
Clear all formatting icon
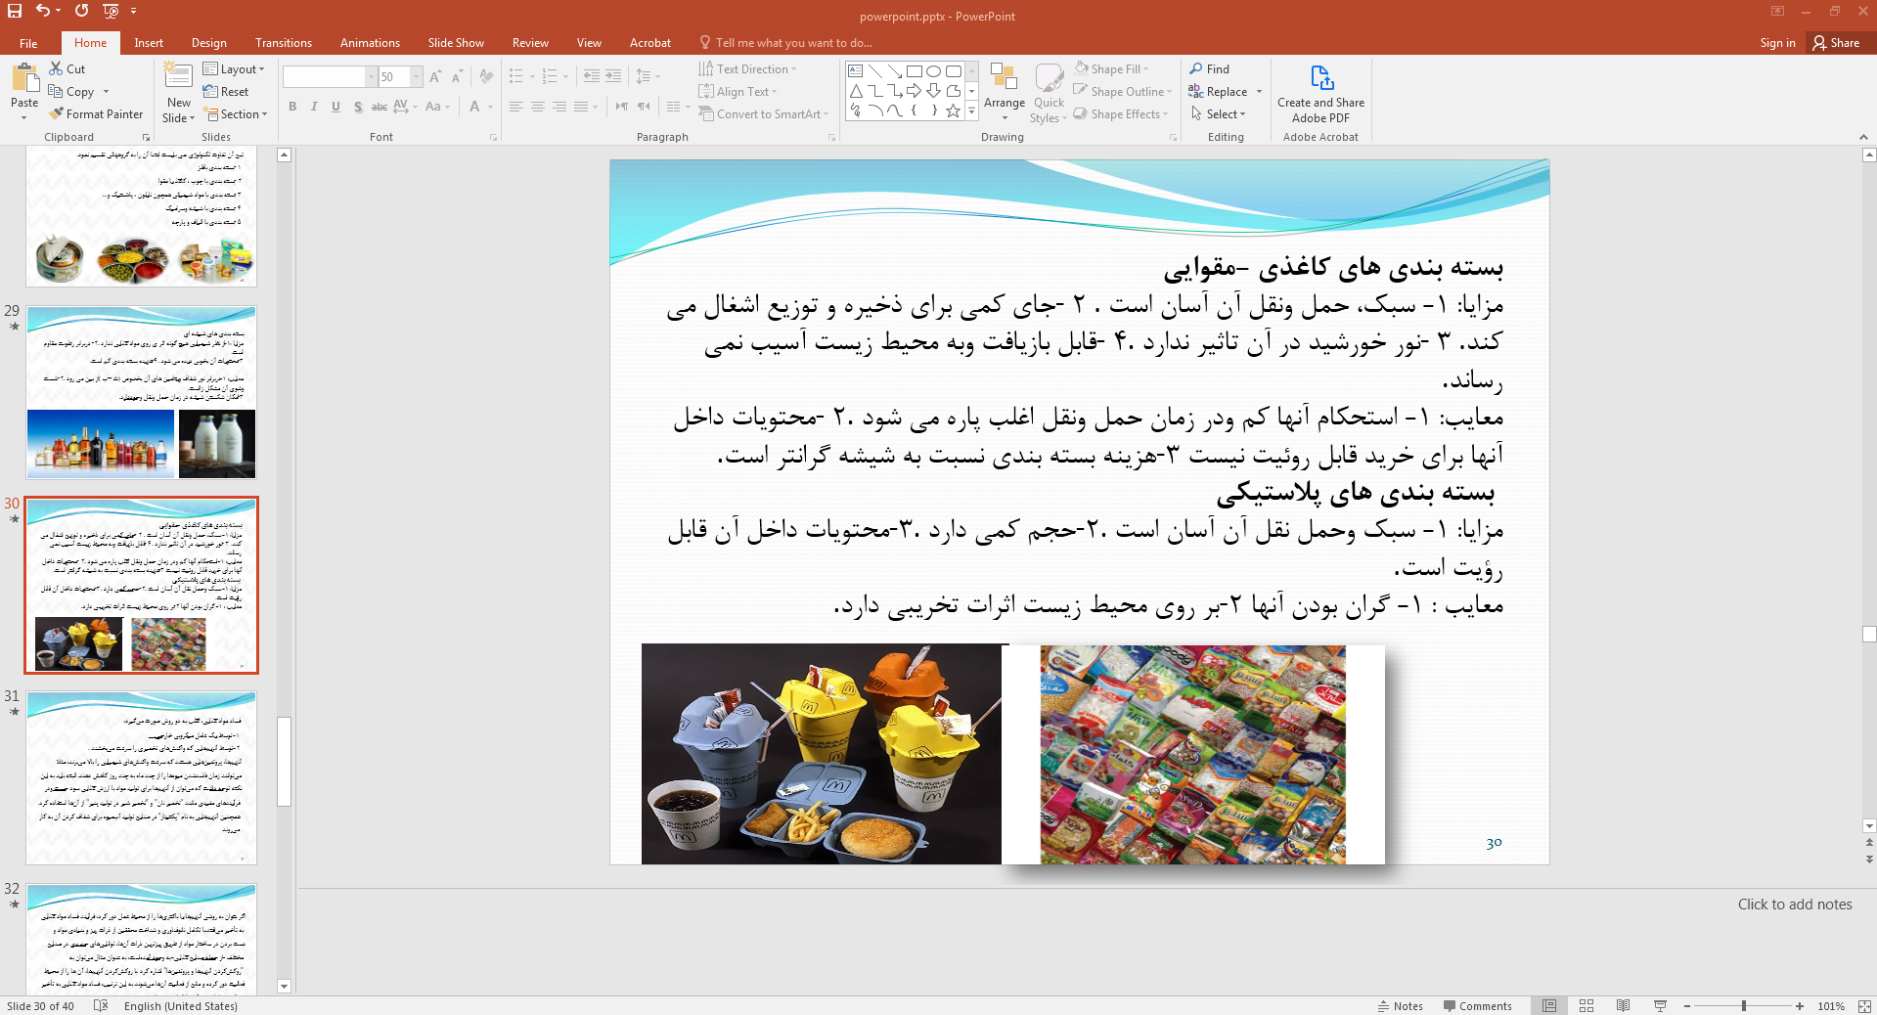coord(486,76)
